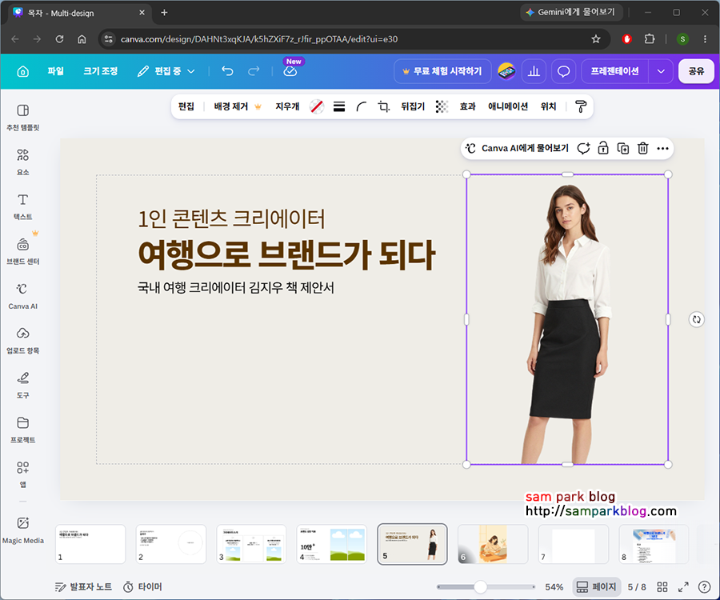This screenshot has height=600, width=720.
Task: Toggle the 페이지 thumbnails view
Action: tap(597, 586)
